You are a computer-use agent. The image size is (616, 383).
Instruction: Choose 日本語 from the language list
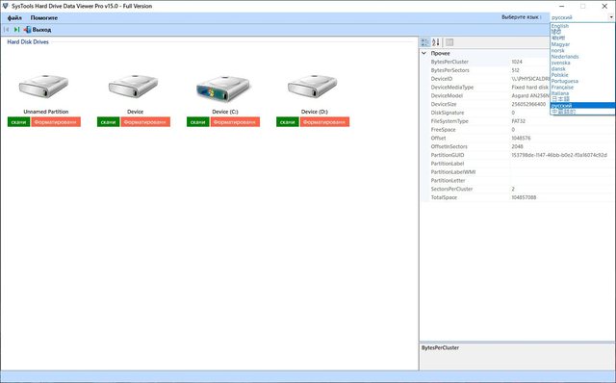pos(582,99)
